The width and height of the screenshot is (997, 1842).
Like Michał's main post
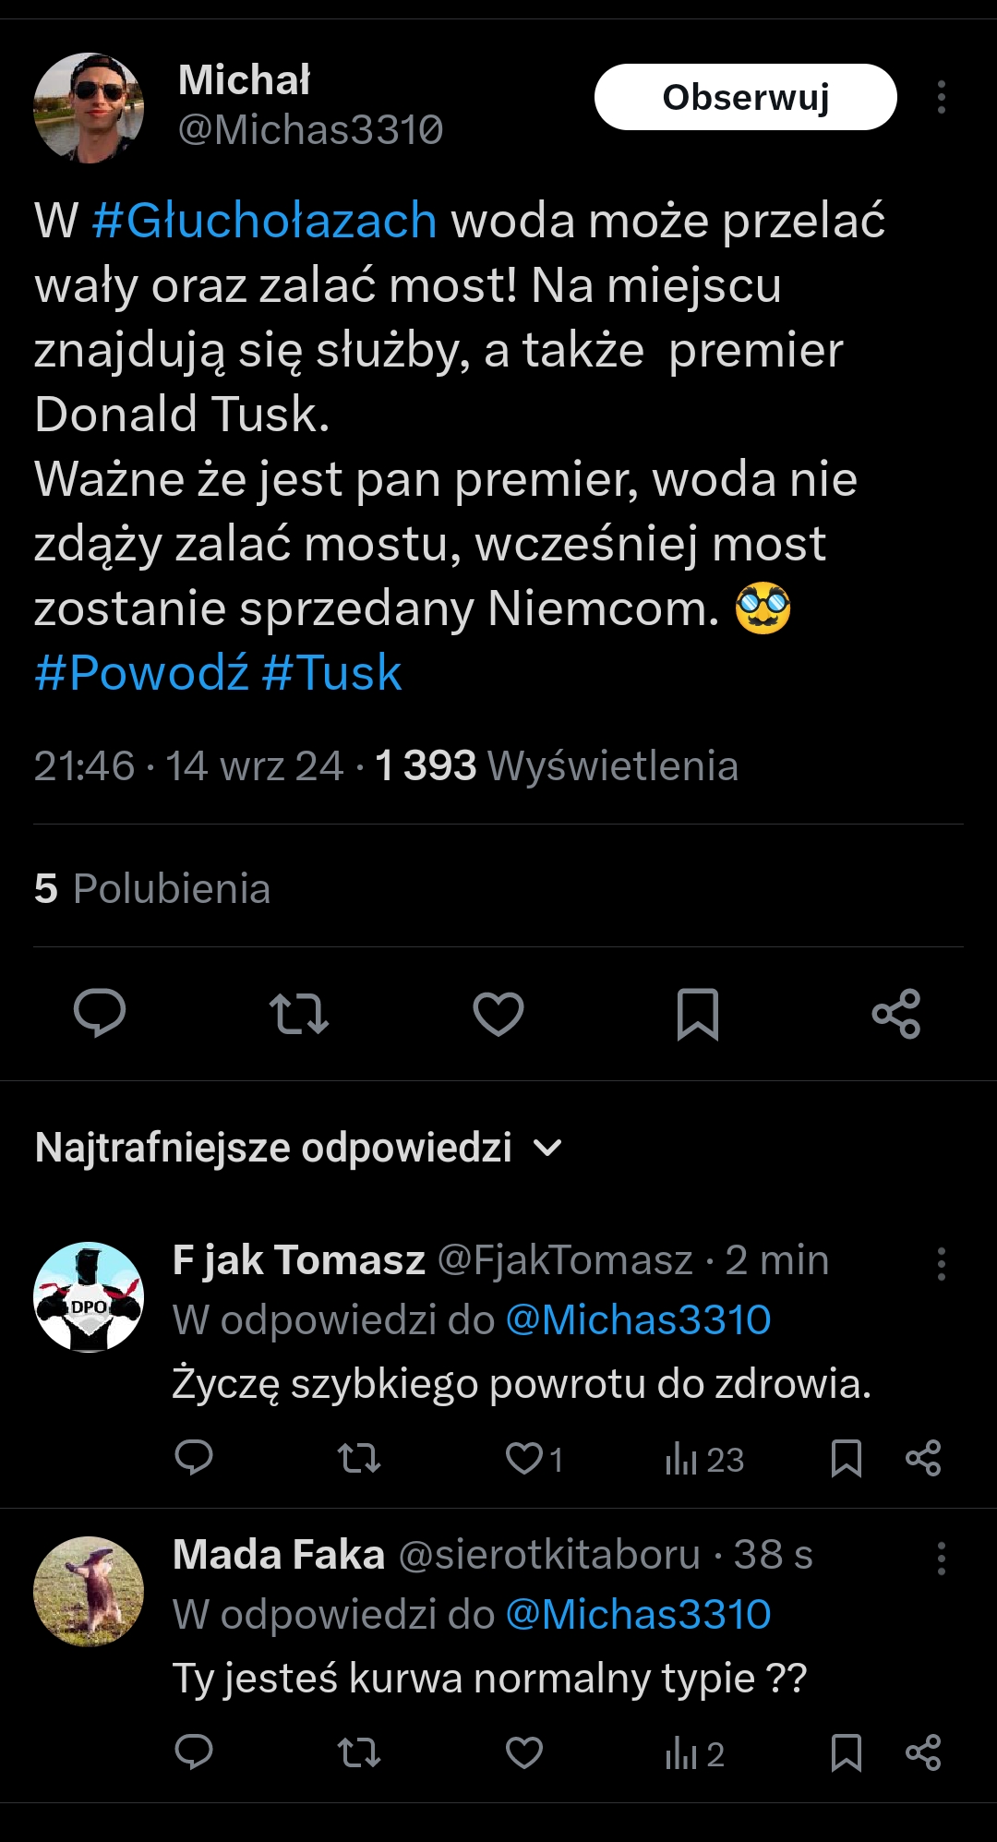point(498,1013)
